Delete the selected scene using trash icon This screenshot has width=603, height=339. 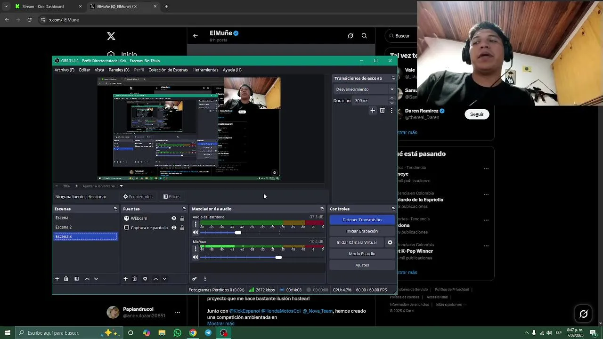pyautogui.click(x=66, y=279)
